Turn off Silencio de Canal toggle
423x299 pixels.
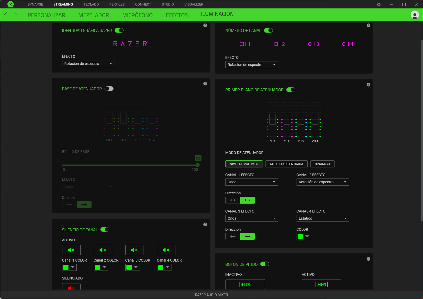tap(105, 230)
